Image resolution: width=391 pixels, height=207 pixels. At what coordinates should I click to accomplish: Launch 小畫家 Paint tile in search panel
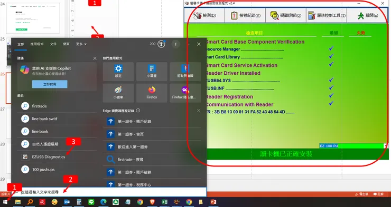pyautogui.click(x=118, y=93)
